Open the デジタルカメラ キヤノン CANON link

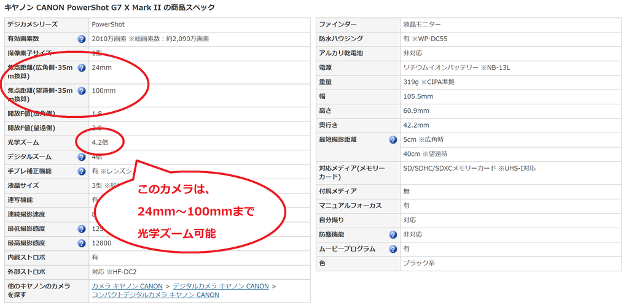(221, 286)
